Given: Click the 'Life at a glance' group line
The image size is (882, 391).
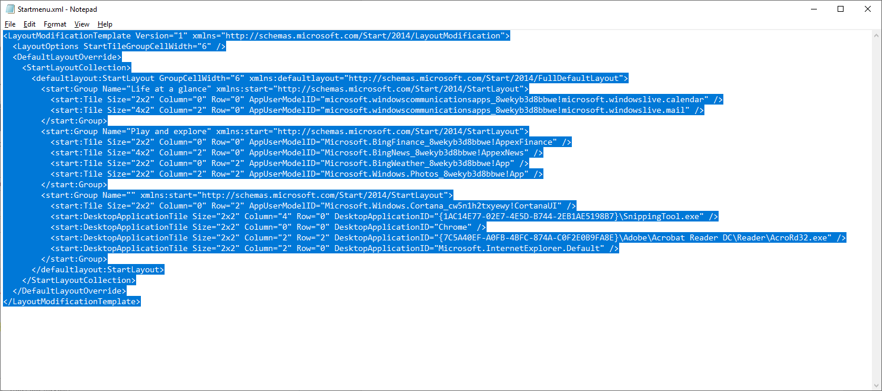Looking at the screenshot, I should 285,89.
